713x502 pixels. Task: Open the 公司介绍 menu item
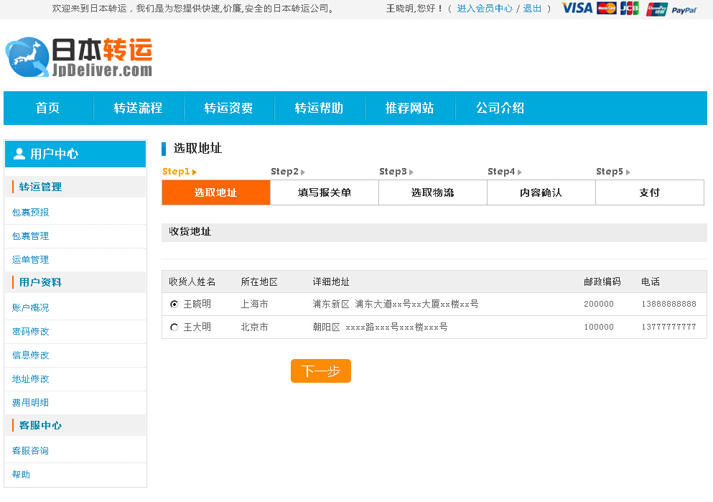point(499,108)
